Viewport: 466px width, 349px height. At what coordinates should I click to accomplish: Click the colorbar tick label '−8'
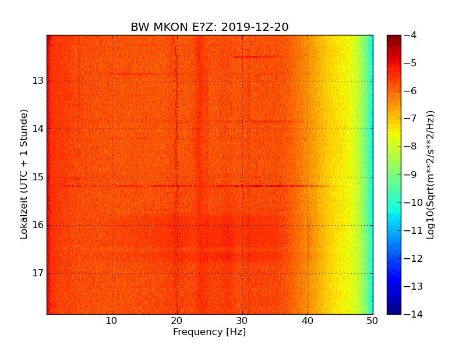pos(410,147)
